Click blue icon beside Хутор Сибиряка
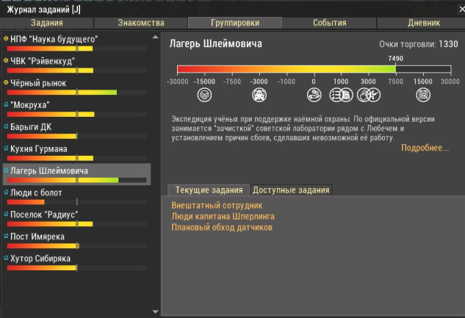 point(7,259)
